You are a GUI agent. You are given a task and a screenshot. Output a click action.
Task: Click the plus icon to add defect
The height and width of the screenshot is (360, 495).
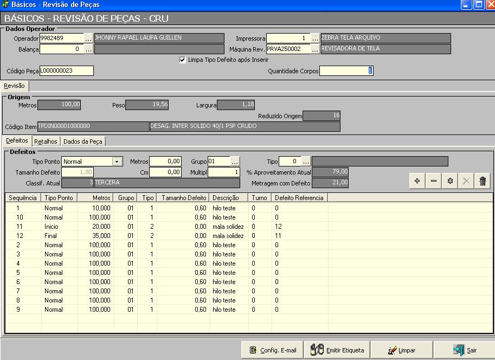(x=417, y=182)
